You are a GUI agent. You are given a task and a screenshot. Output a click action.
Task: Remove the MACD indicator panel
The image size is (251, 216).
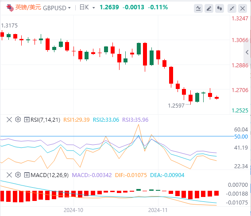[x=9, y=175]
